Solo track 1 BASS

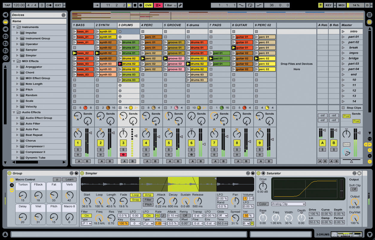78,149
